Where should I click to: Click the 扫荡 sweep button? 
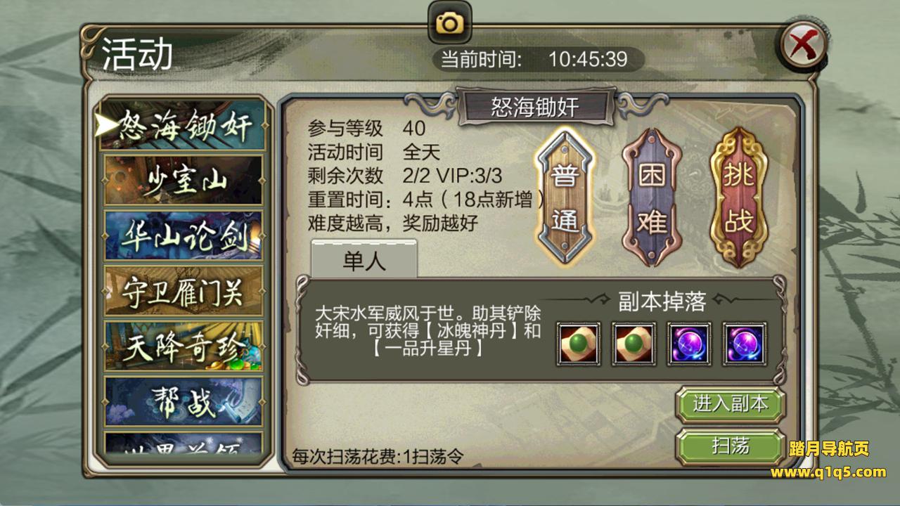[731, 446]
